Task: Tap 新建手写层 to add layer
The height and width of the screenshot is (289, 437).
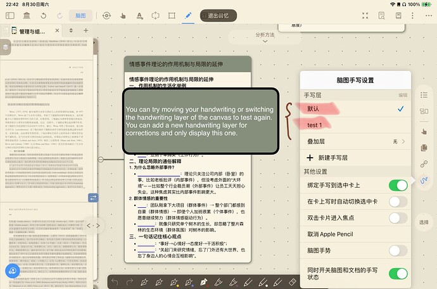Action: (x=332, y=158)
